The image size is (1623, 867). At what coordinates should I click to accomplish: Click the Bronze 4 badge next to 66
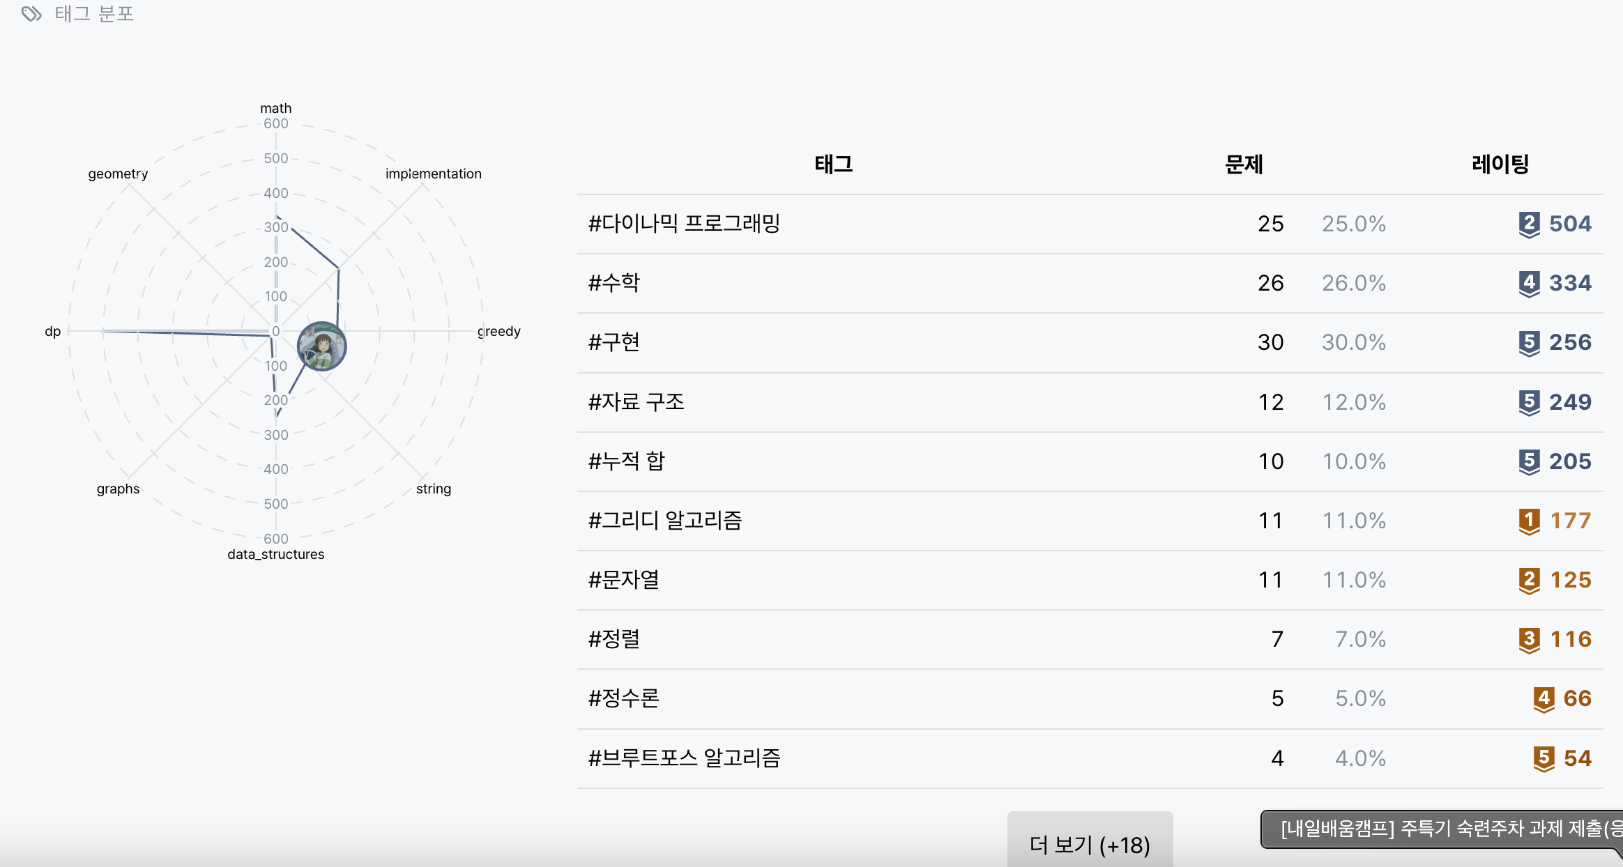click(x=1544, y=699)
